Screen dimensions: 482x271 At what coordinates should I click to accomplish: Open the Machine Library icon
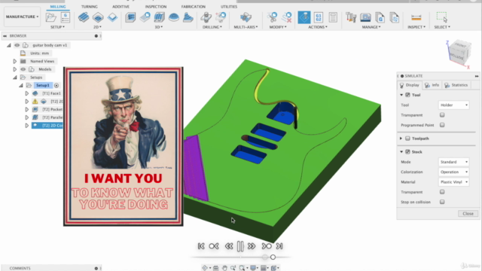[x=365, y=17]
